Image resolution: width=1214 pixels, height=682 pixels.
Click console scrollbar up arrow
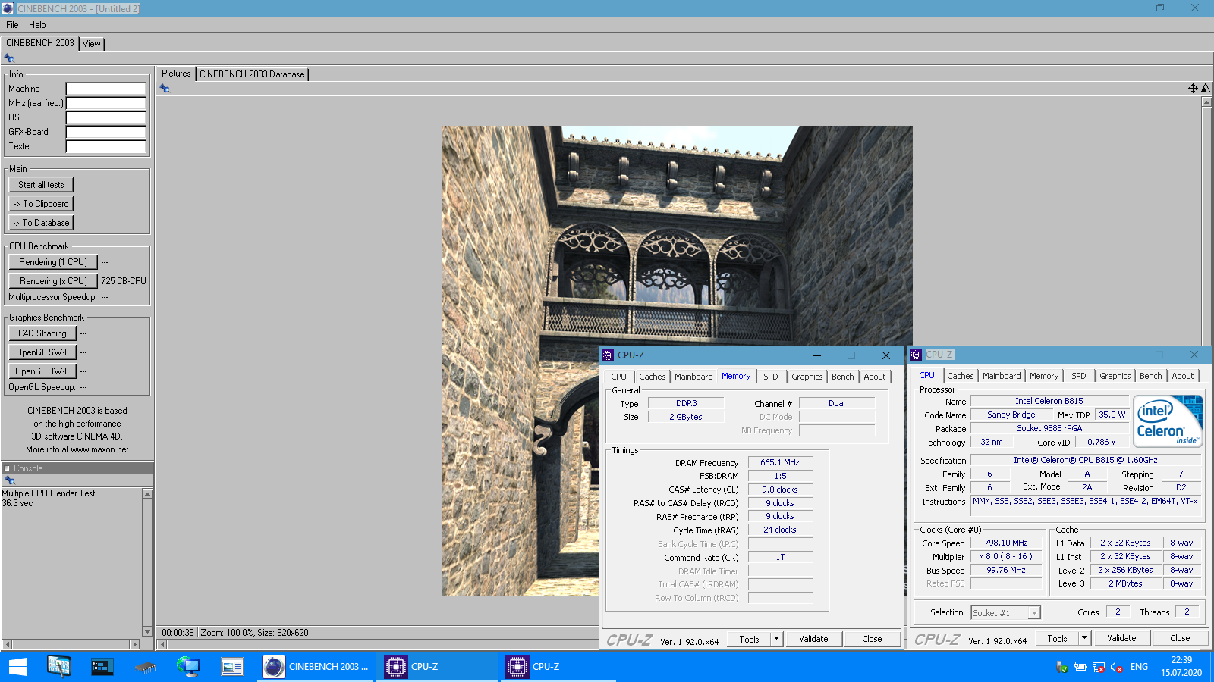click(x=147, y=494)
